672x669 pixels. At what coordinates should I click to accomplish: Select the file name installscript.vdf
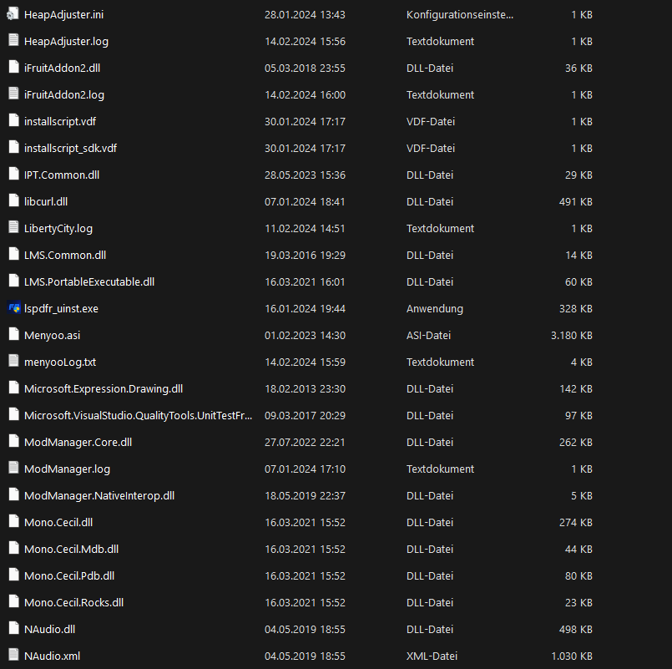60,121
